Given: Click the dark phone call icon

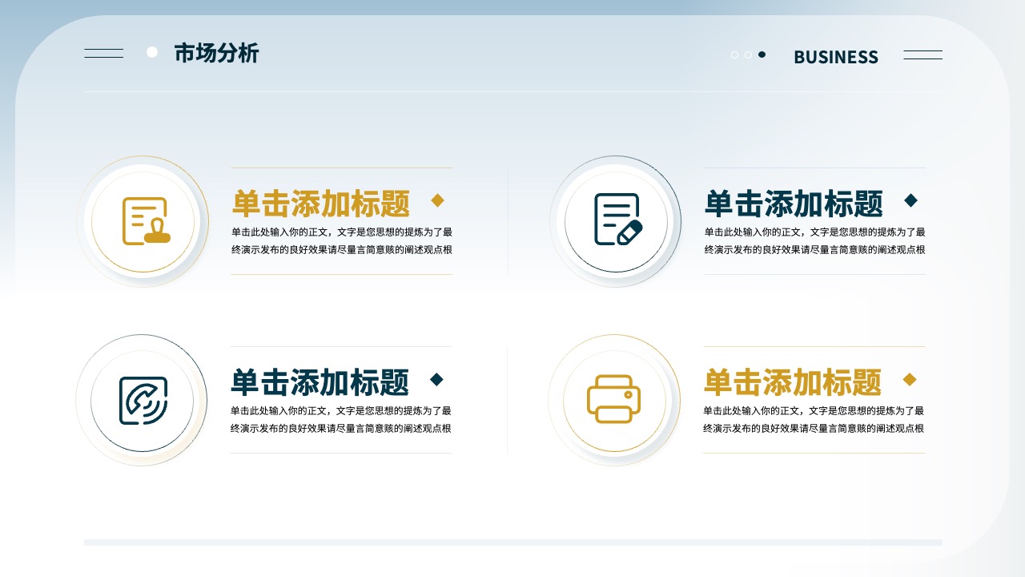Looking at the screenshot, I should tap(143, 400).
